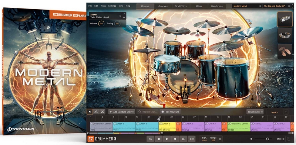Switch to the Bandmate tab

point(217,6)
